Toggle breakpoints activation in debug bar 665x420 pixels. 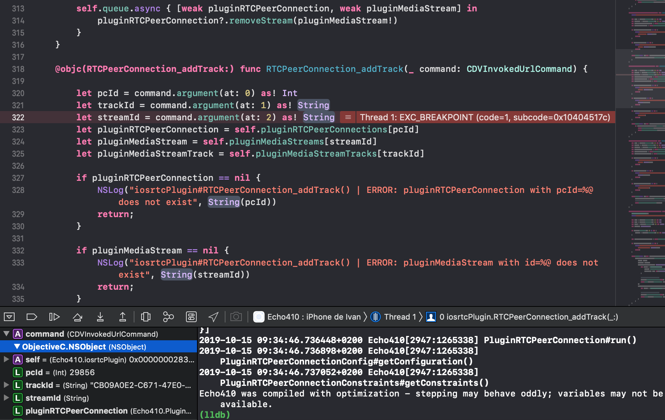click(32, 316)
